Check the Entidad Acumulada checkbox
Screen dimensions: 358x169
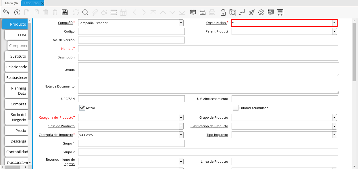click(236, 108)
